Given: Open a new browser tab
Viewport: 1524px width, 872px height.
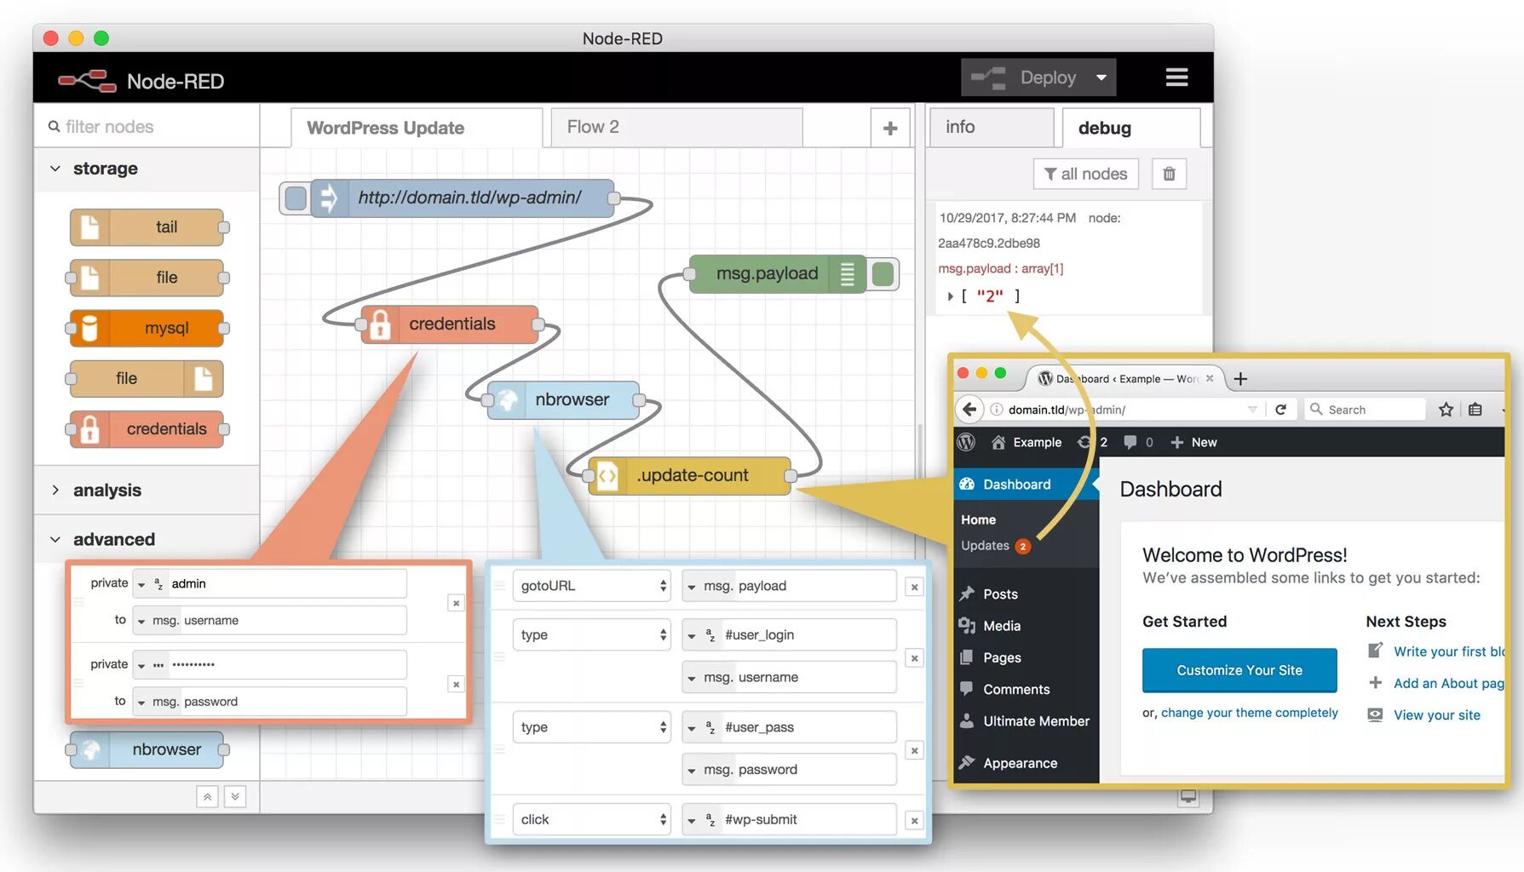Looking at the screenshot, I should [1240, 379].
